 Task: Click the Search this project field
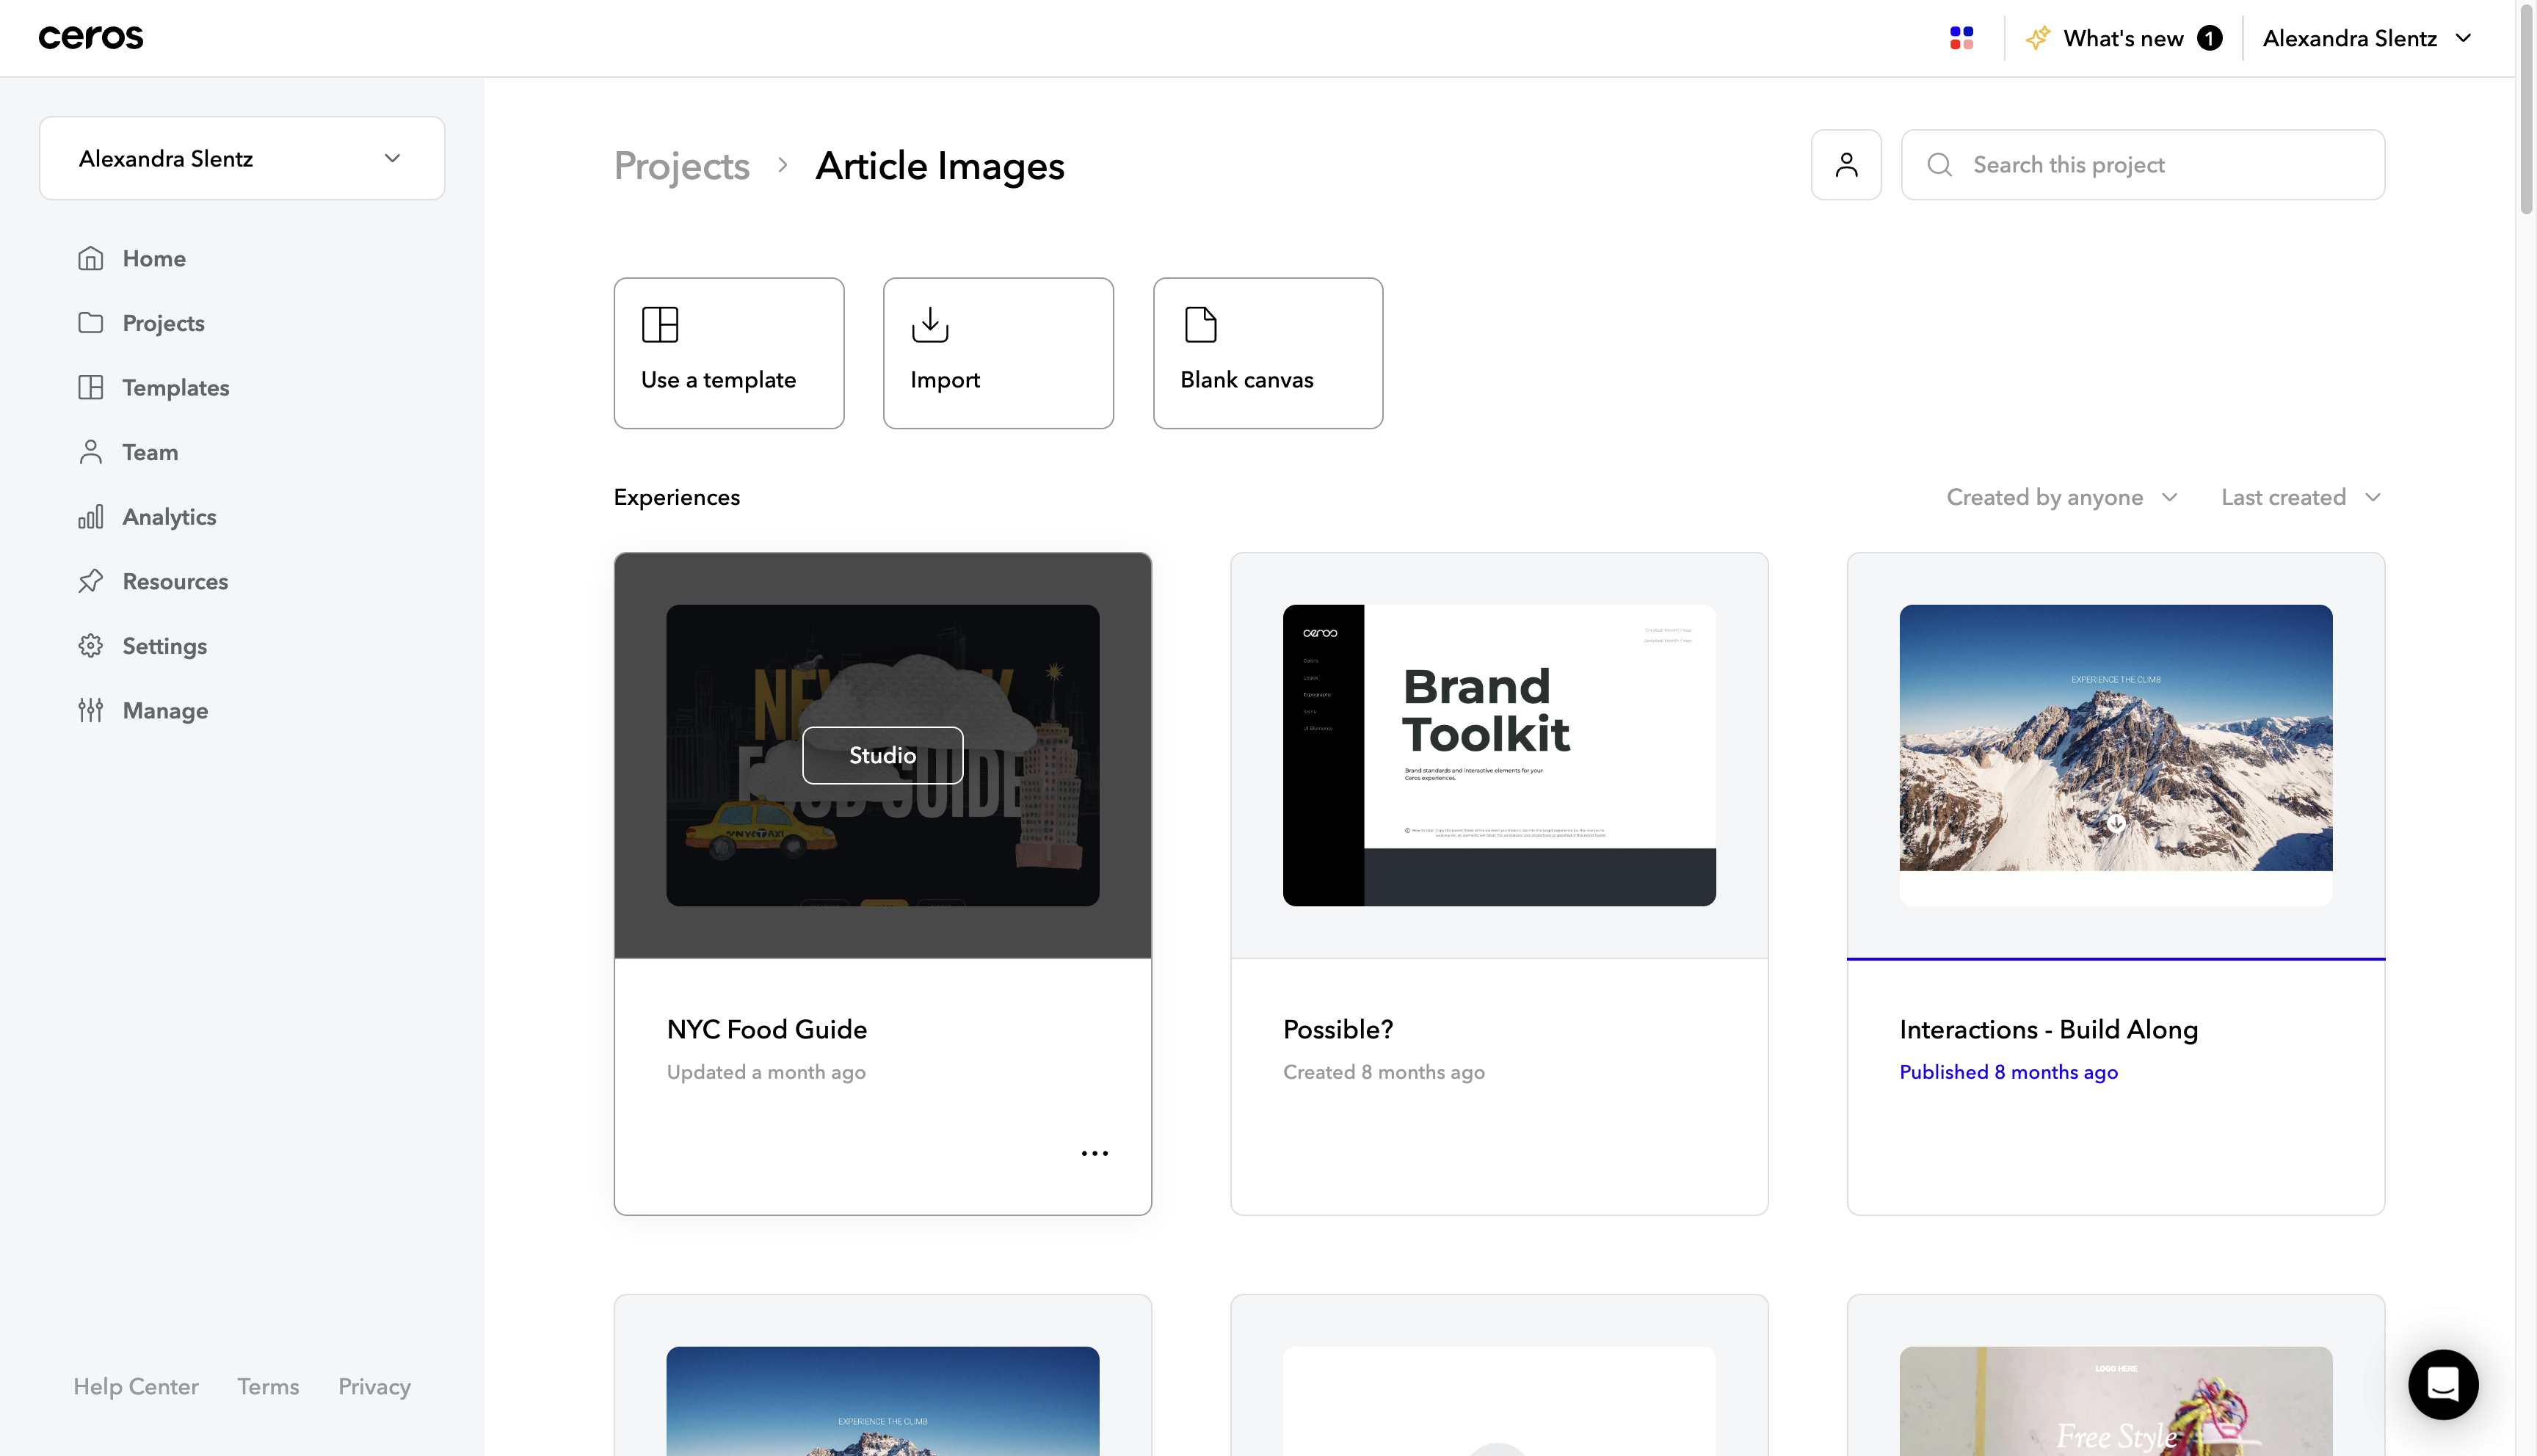(2143, 165)
